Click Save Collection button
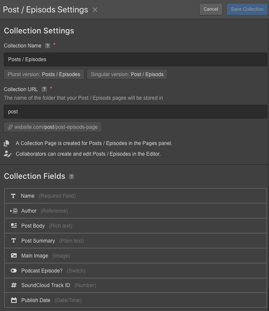 pos(247,9)
